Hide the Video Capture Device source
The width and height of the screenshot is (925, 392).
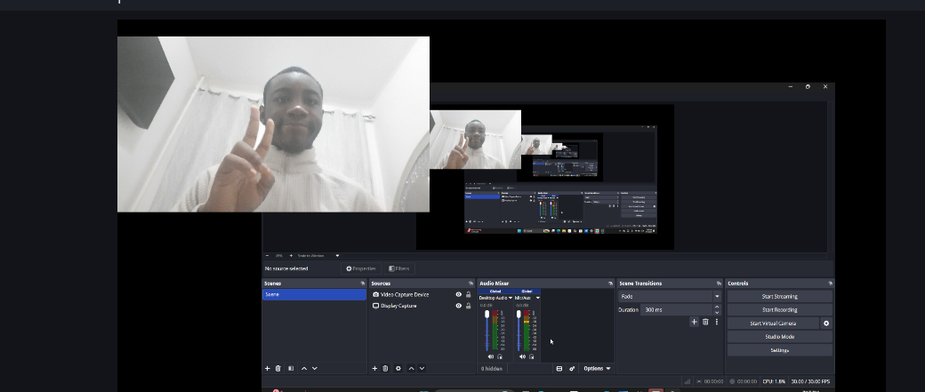(x=458, y=295)
